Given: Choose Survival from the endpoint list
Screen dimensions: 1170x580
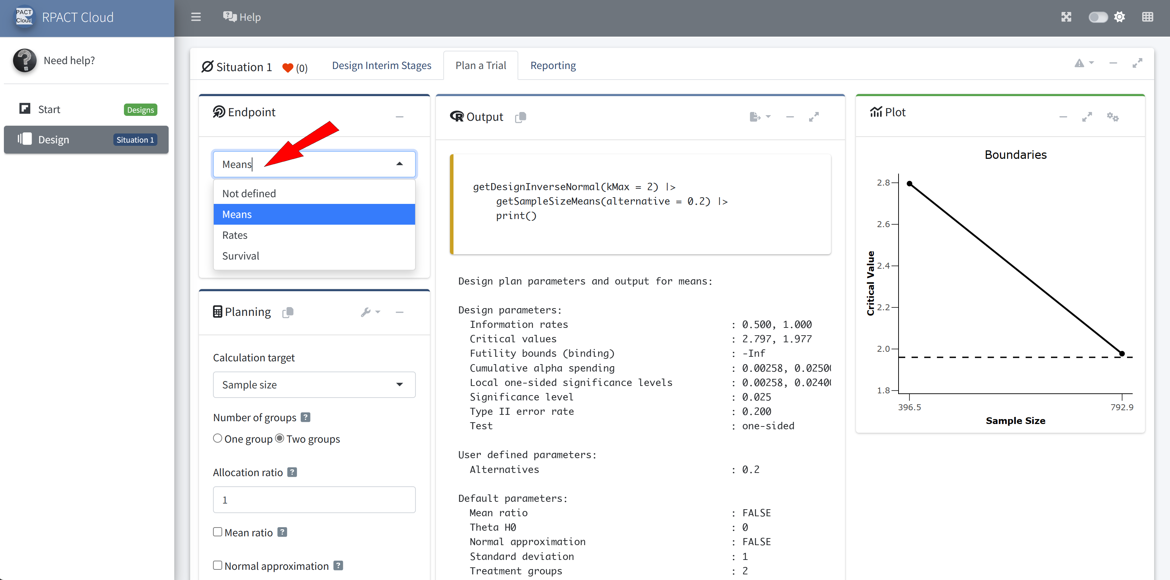Looking at the screenshot, I should click(x=241, y=256).
